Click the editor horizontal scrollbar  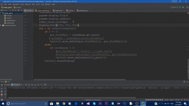click(x=79, y=79)
